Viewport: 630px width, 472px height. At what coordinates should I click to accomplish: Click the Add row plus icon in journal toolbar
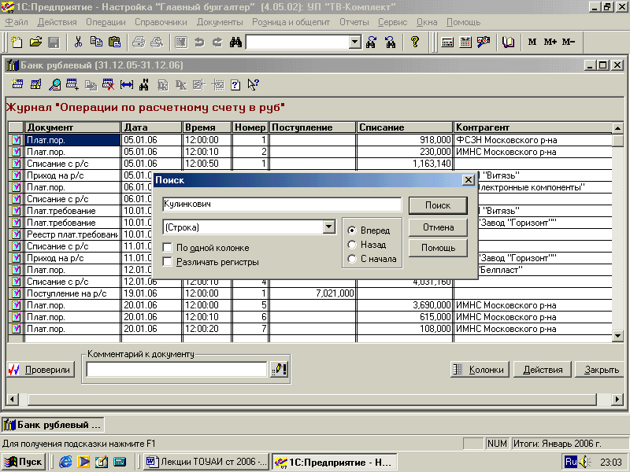tap(72, 84)
